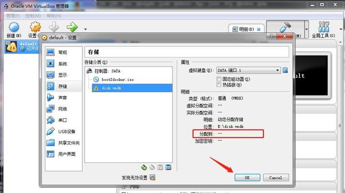Screen dimensions: 345x193
Task: Enable the 热插拔 hot-plug checkbox
Action: [219, 84]
